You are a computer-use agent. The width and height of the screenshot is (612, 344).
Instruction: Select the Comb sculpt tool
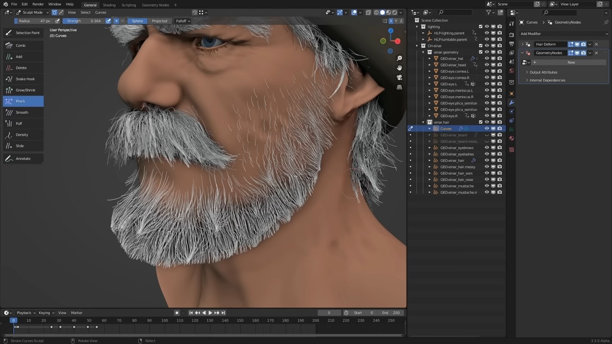(x=20, y=45)
